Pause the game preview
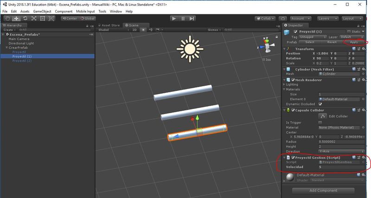The width and height of the screenshot is (371, 198). click(x=183, y=19)
